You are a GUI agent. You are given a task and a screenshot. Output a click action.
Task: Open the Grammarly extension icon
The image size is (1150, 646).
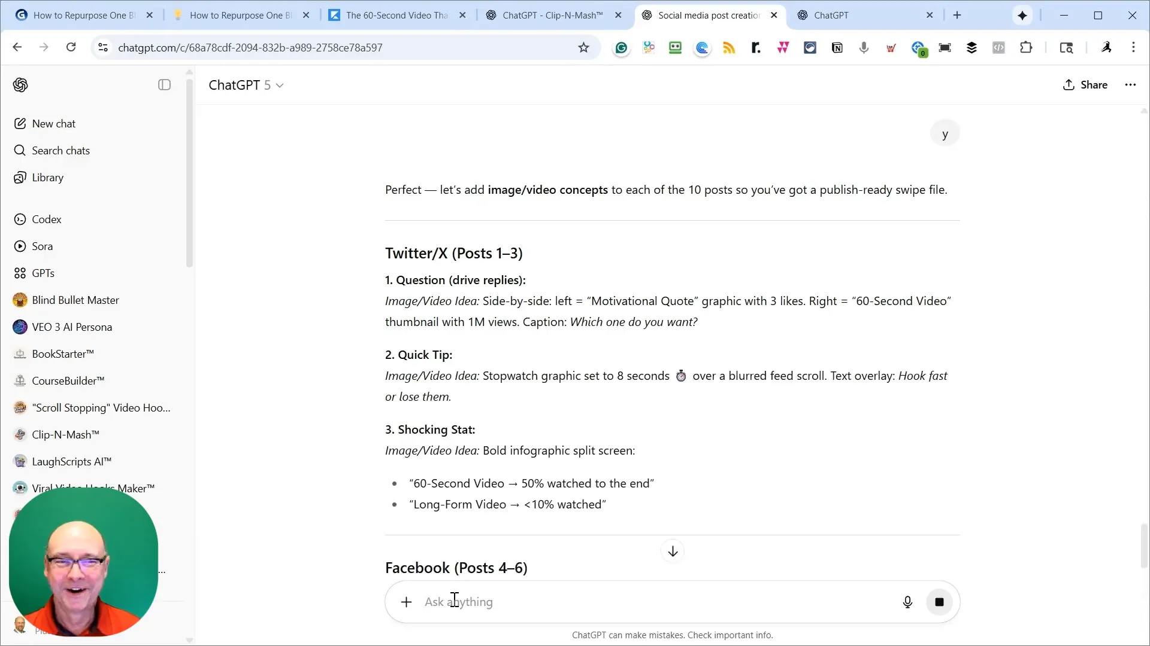point(621,48)
